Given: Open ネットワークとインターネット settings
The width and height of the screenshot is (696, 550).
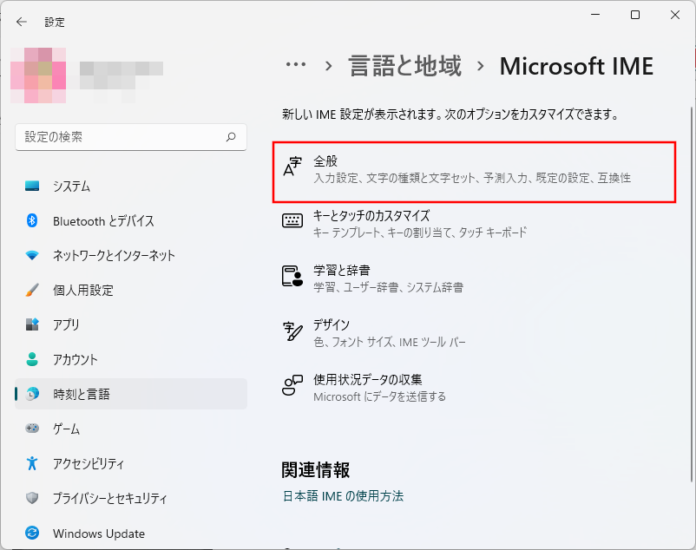Looking at the screenshot, I should click(x=114, y=256).
